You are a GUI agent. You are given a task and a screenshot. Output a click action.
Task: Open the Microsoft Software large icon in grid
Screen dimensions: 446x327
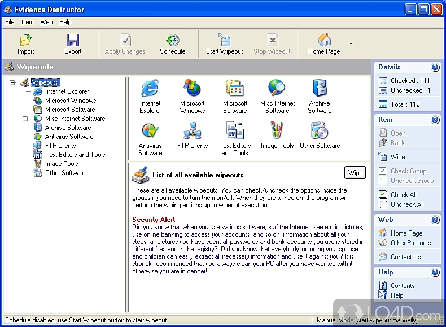(x=235, y=88)
